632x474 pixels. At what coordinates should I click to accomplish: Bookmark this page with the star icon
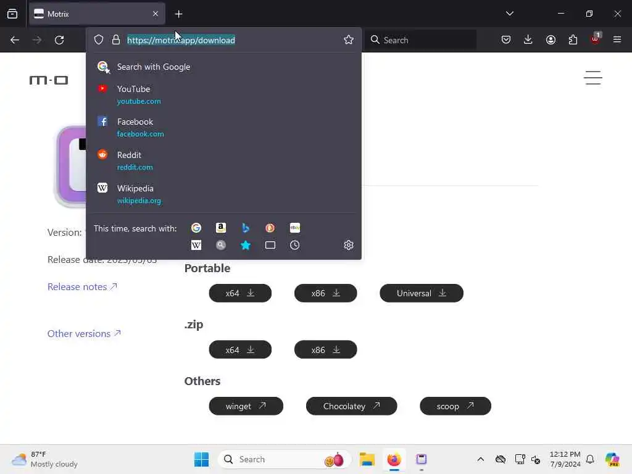pos(349,39)
